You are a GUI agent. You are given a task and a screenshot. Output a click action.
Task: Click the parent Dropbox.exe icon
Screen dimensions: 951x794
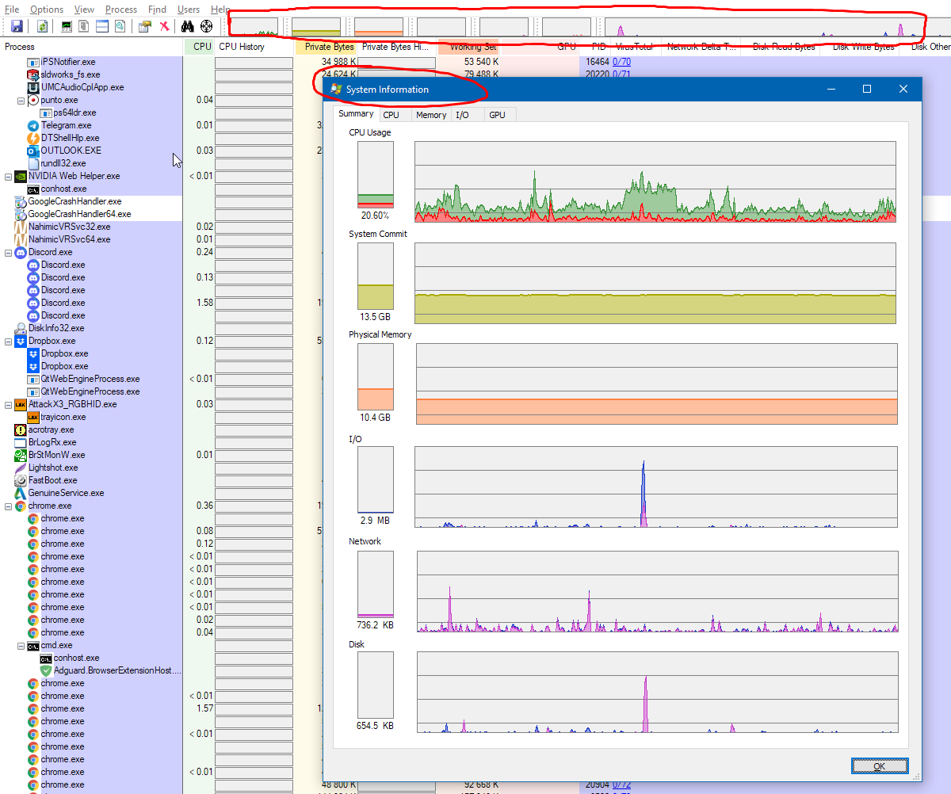(21, 341)
